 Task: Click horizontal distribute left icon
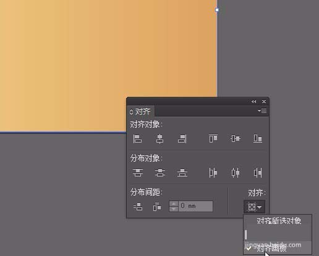click(213, 173)
